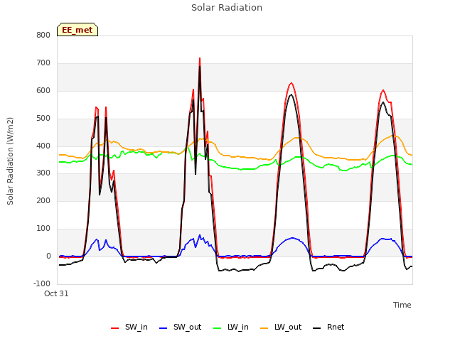Click the 600 y-axis tick label
Screen dimensions: 455x341
[x=43, y=91]
